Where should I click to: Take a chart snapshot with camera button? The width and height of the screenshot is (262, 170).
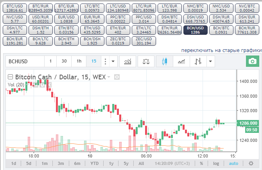[253, 61]
